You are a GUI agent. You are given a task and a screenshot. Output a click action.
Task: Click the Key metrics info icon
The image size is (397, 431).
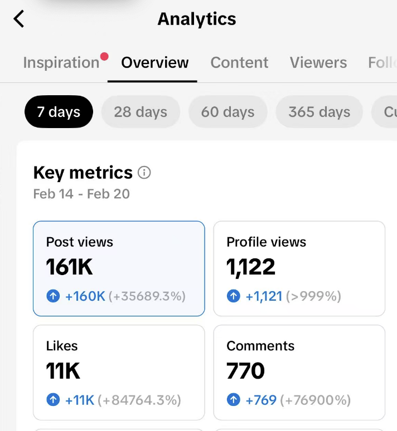pyautogui.click(x=144, y=173)
